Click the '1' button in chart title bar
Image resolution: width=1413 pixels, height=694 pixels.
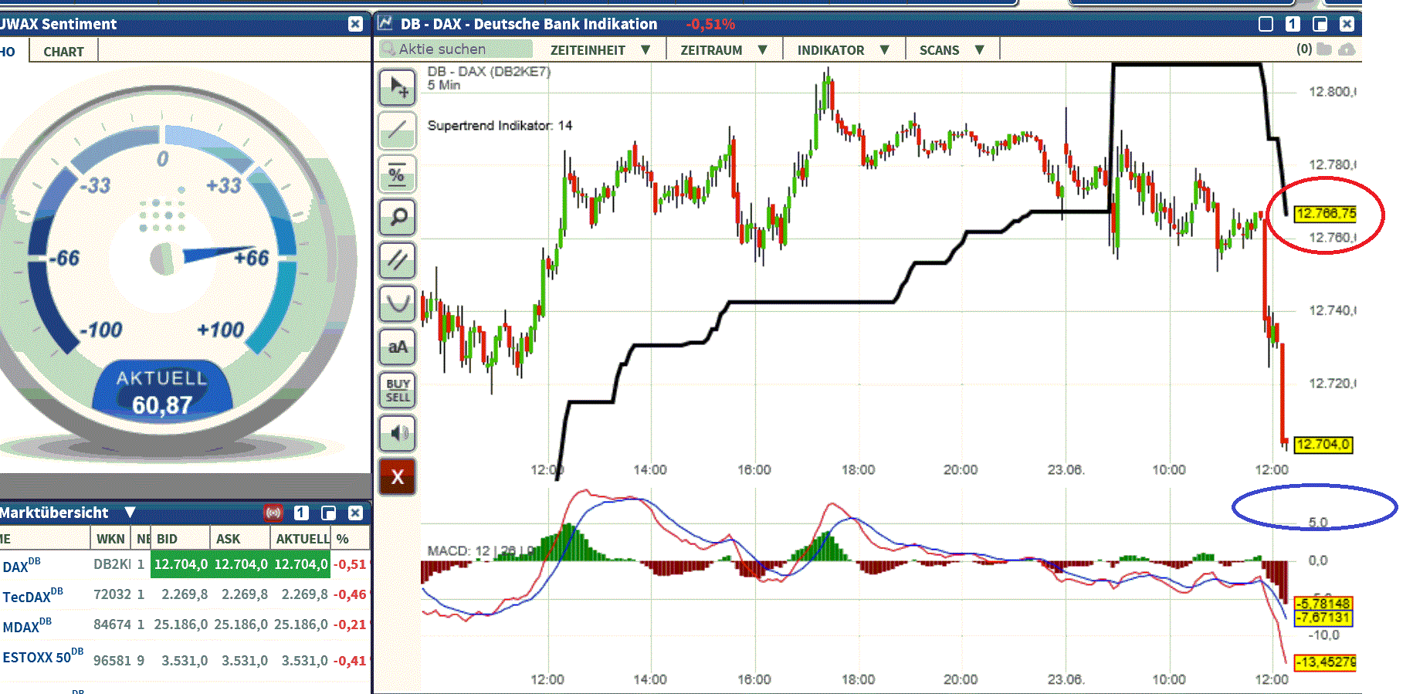click(1293, 24)
